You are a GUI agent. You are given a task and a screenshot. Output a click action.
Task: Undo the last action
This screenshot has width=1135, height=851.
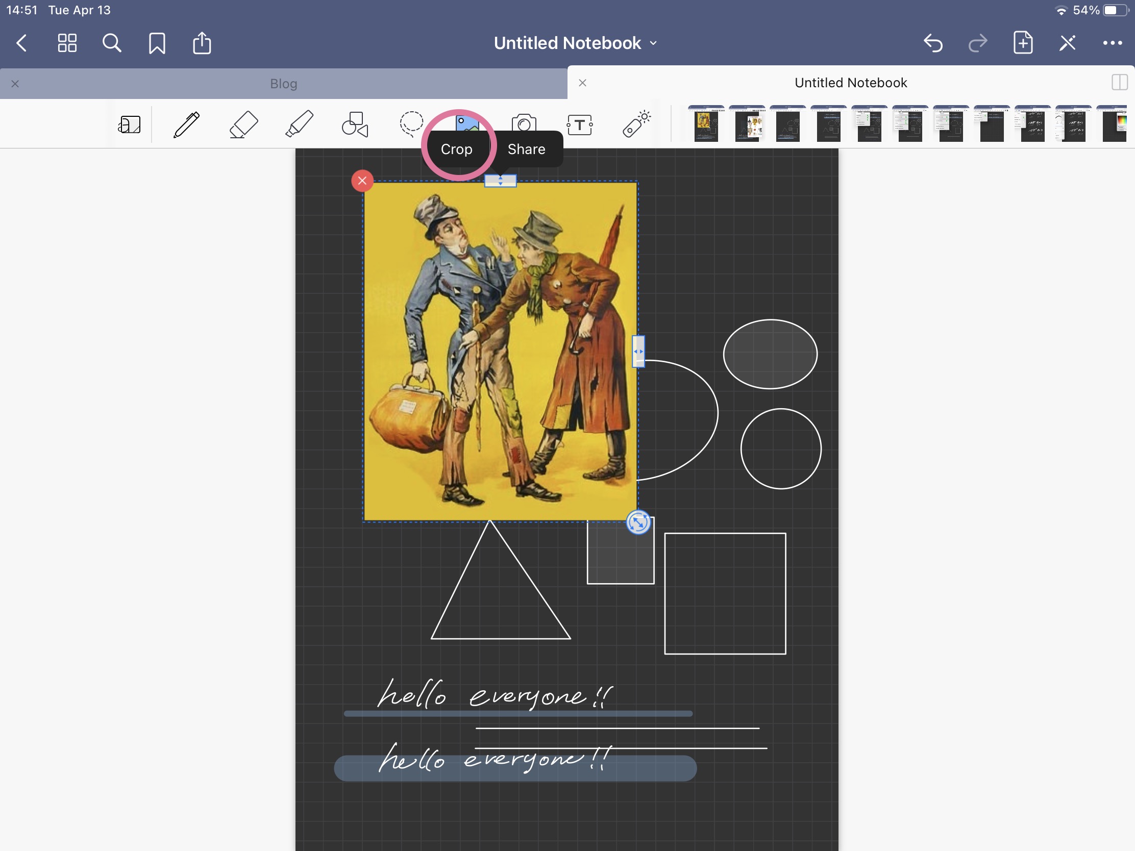(933, 43)
